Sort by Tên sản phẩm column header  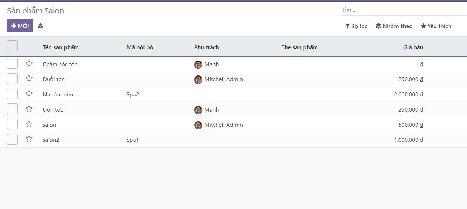tap(61, 47)
